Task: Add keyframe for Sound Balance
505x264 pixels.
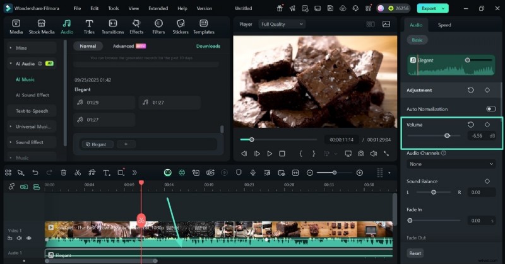Action: coord(487,181)
